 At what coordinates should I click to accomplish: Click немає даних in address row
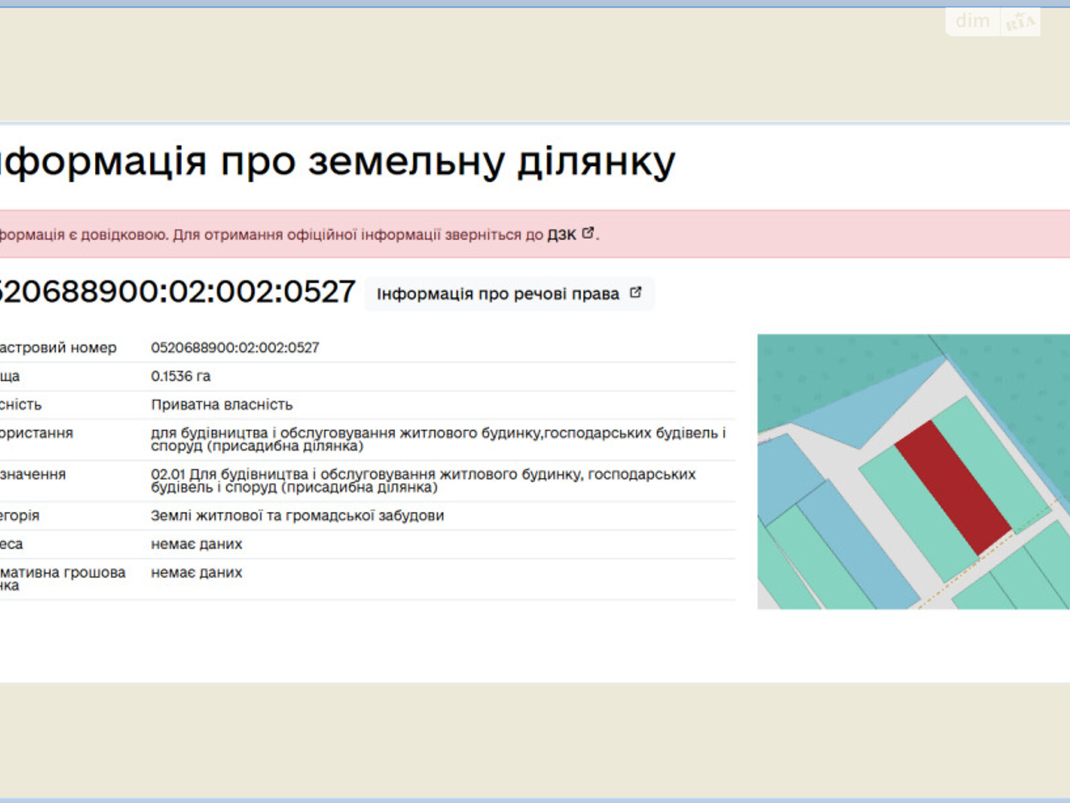tap(197, 544)
